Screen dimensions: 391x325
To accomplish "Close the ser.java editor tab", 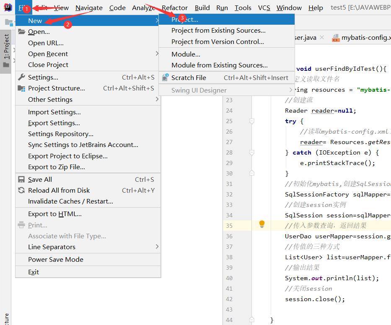I will click(322, 37).
